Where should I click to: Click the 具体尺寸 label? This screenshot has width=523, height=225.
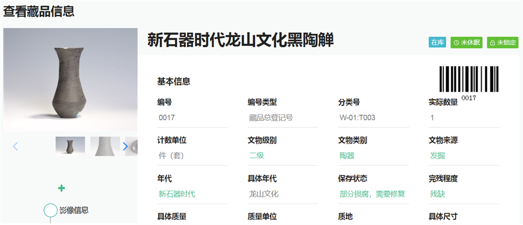(x=443, y=217)
